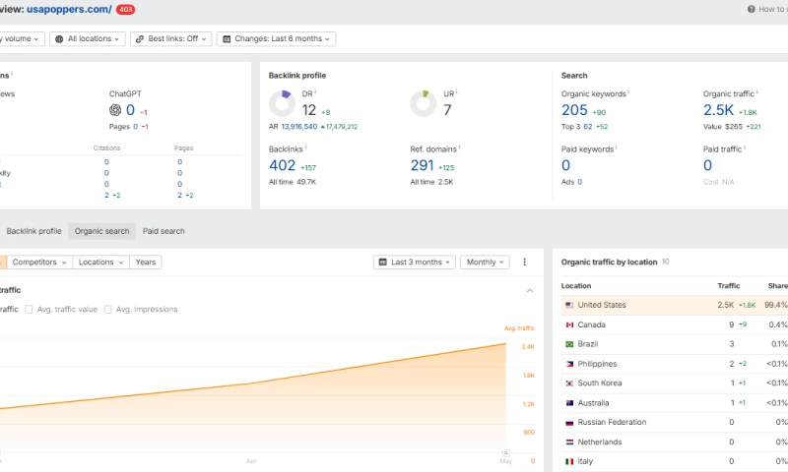Click the red 403 status badge
788x472 pixels.
[125, 10]
